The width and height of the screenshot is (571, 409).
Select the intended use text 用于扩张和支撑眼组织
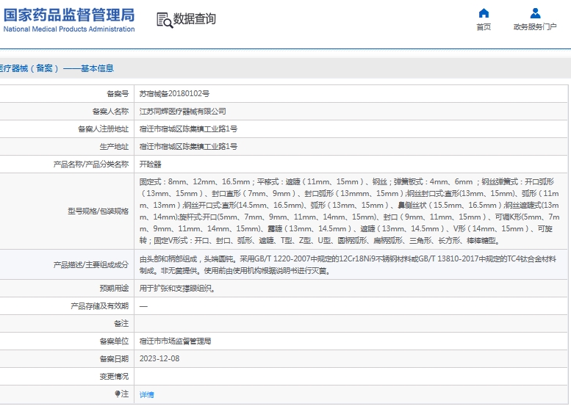tap(177, 289)
